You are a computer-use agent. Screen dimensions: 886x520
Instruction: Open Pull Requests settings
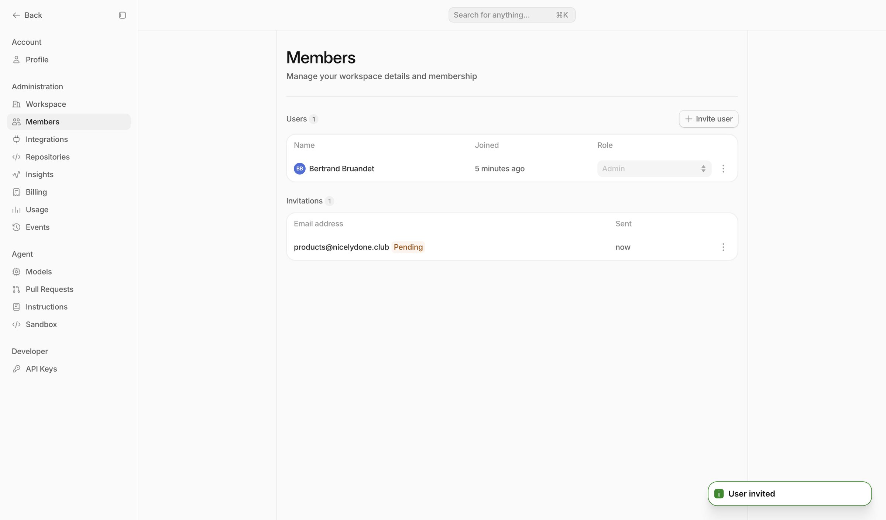69,289
